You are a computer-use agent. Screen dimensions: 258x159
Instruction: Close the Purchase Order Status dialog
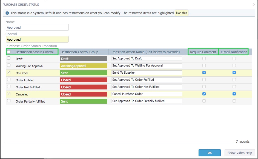[x=254, y=5]
